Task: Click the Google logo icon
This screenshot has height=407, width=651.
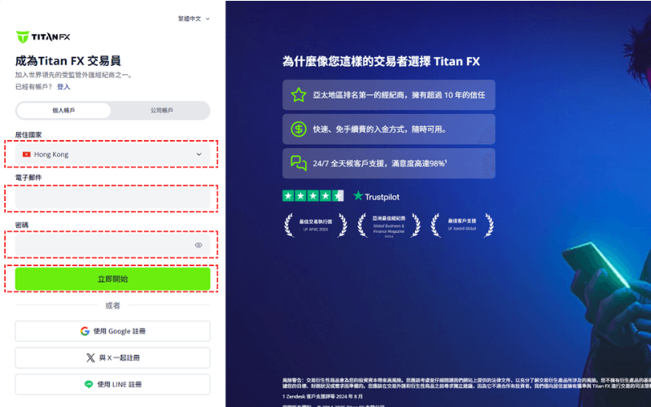Action: tap(85, 331)
